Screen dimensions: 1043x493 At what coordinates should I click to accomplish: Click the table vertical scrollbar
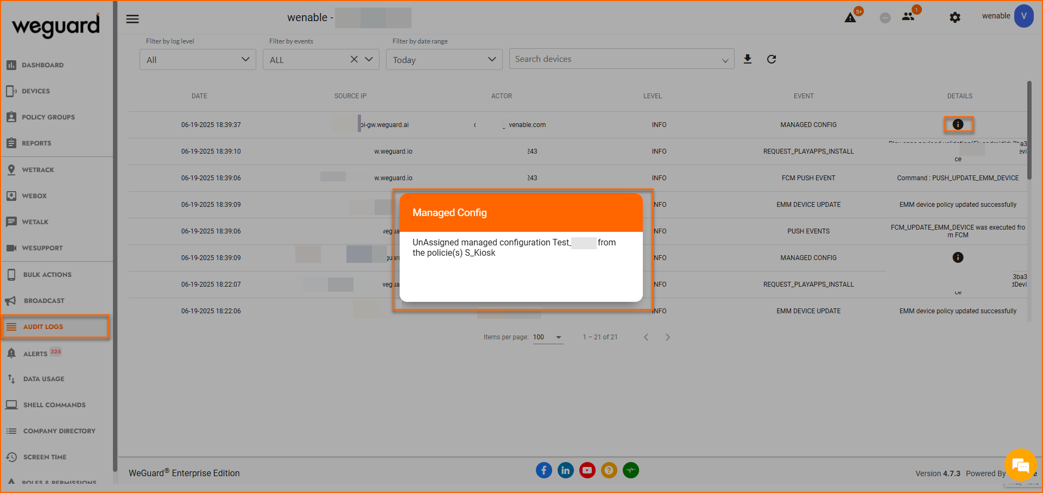click(1029, 130)
